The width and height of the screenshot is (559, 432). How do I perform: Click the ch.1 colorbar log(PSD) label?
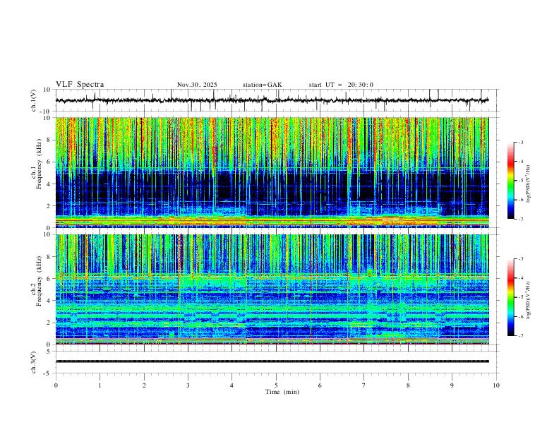528,184
